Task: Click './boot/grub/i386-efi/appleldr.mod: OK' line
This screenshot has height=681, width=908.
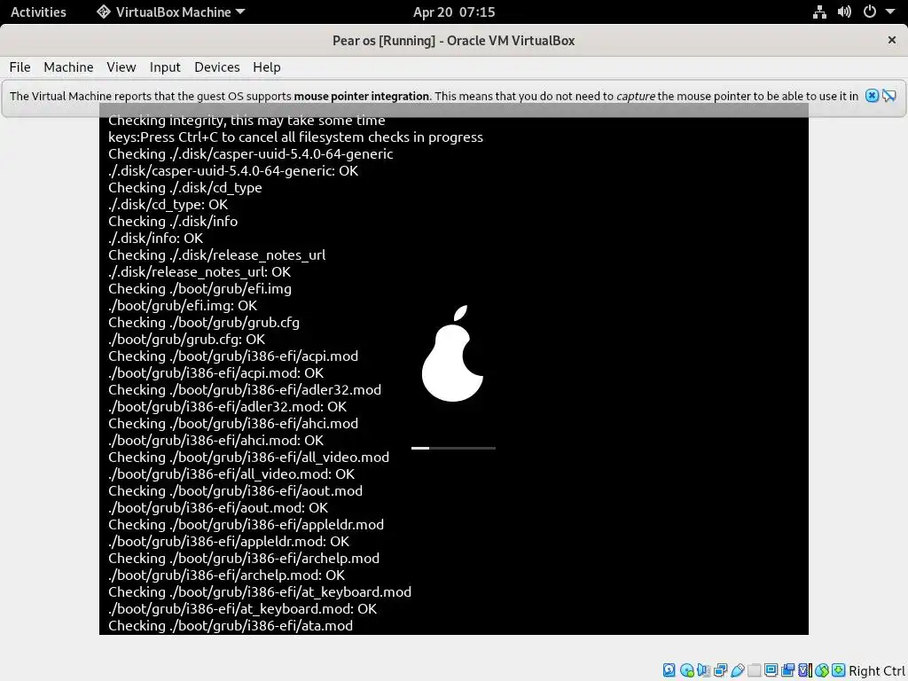Action: click(229, 542)
